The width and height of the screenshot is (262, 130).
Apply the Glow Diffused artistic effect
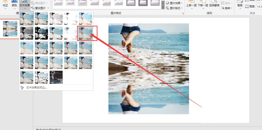pos(71,33)
